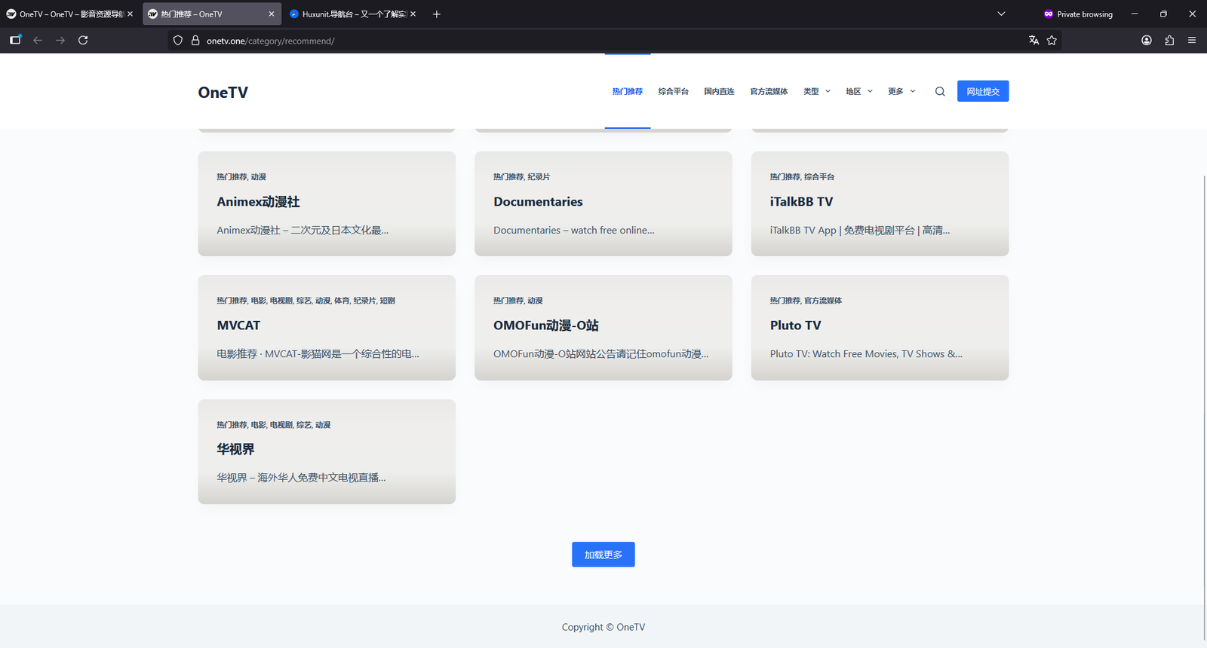
Task: Expand the 类型 dropdown menu
Action: (817, 91)
